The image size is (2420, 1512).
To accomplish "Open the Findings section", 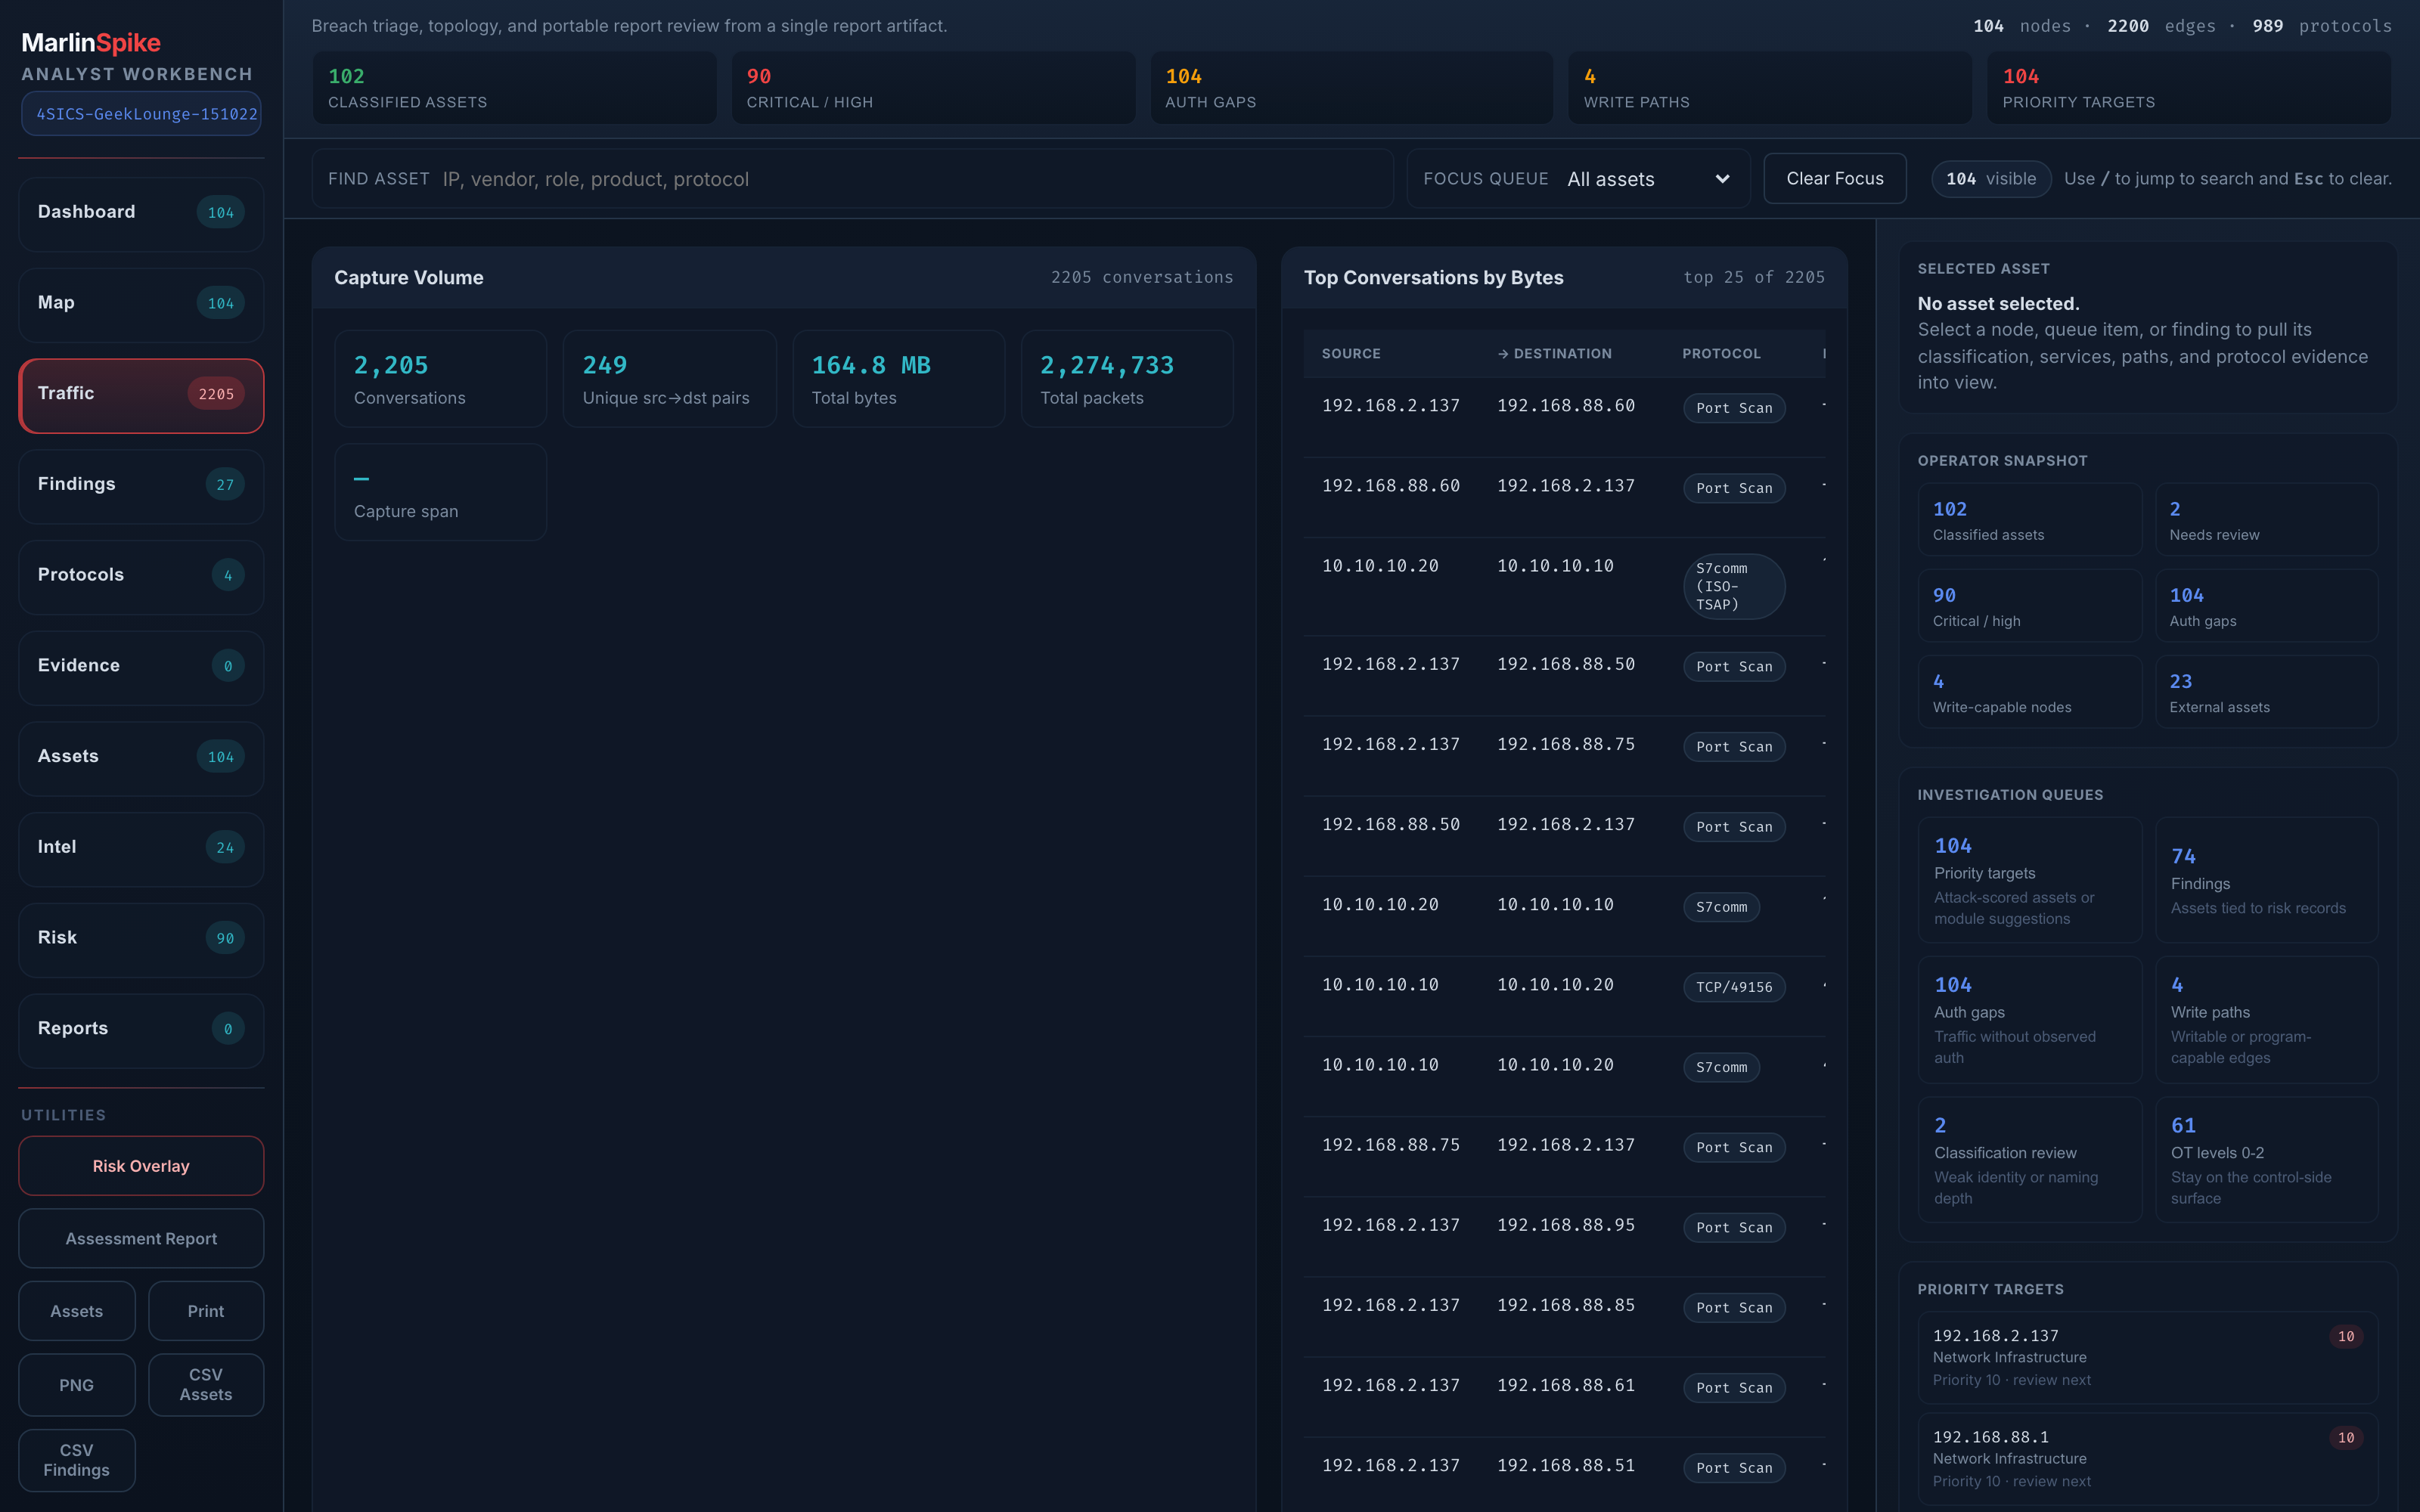I will [x=141, y=485].
